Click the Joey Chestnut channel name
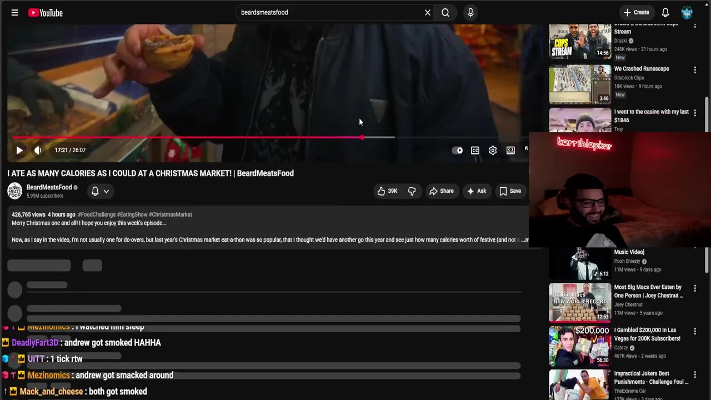The height and width of the screenshot is (400, 711). 628,304
